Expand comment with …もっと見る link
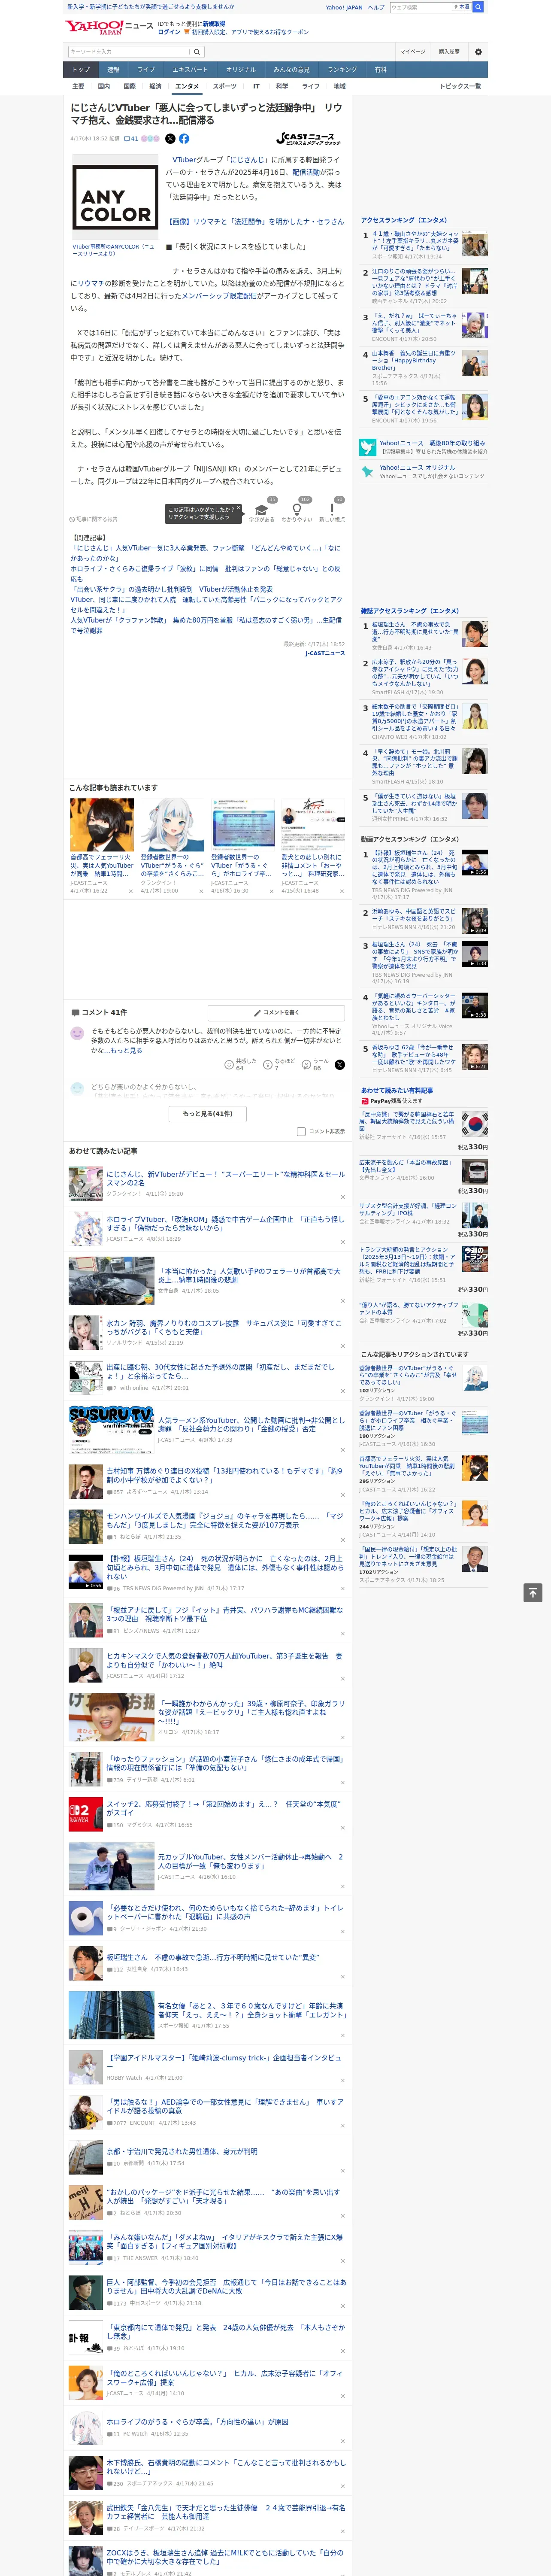This screenshot has width=551, height=2576. pos(124,1050)
